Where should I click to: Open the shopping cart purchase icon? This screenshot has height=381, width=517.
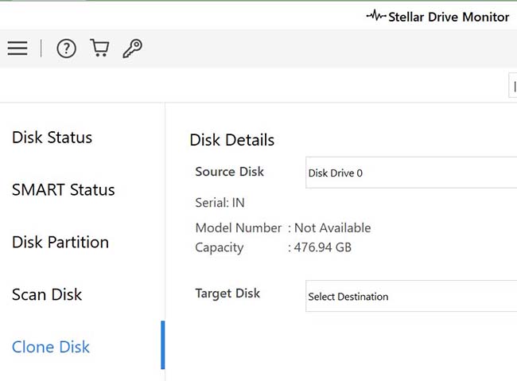(99, 48)
